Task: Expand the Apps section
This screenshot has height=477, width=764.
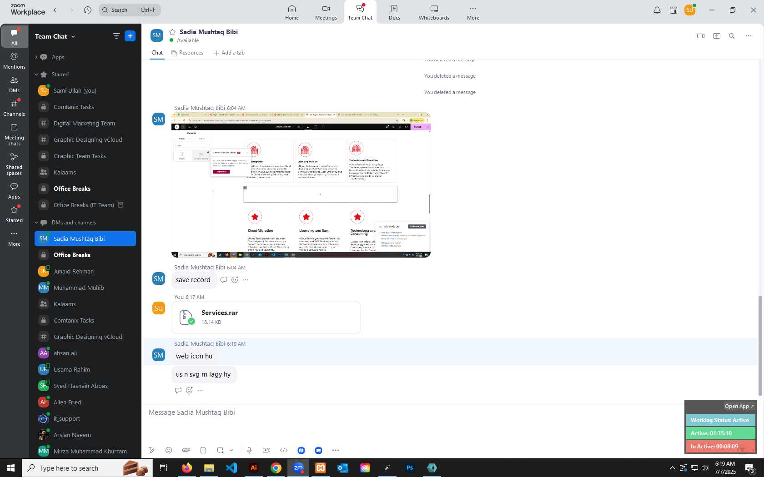Action: [x=36, y=57]
